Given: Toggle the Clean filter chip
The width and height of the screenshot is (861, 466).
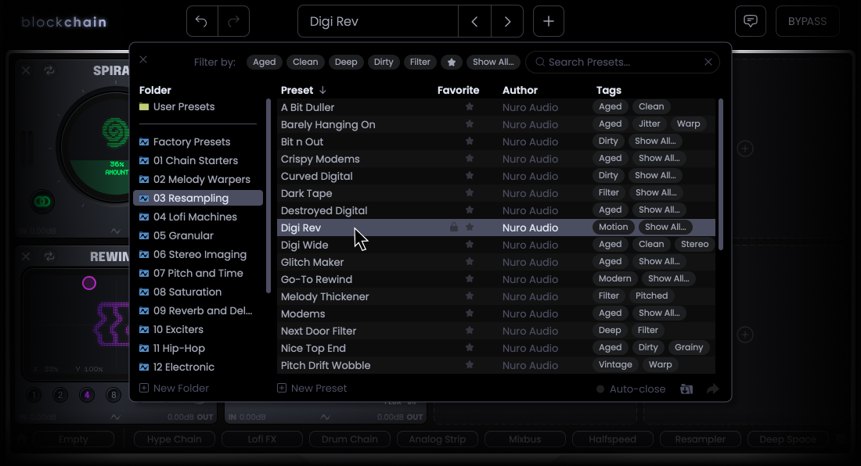Looking at the screenshot, I should click(305, 62).
